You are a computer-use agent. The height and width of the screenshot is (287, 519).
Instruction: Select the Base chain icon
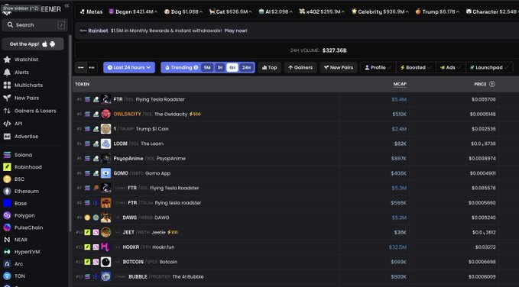tap(7, 203)
